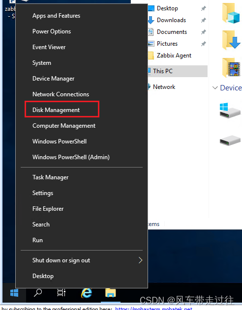Open the 3D Objects folder icon

(x=231, y=13)
